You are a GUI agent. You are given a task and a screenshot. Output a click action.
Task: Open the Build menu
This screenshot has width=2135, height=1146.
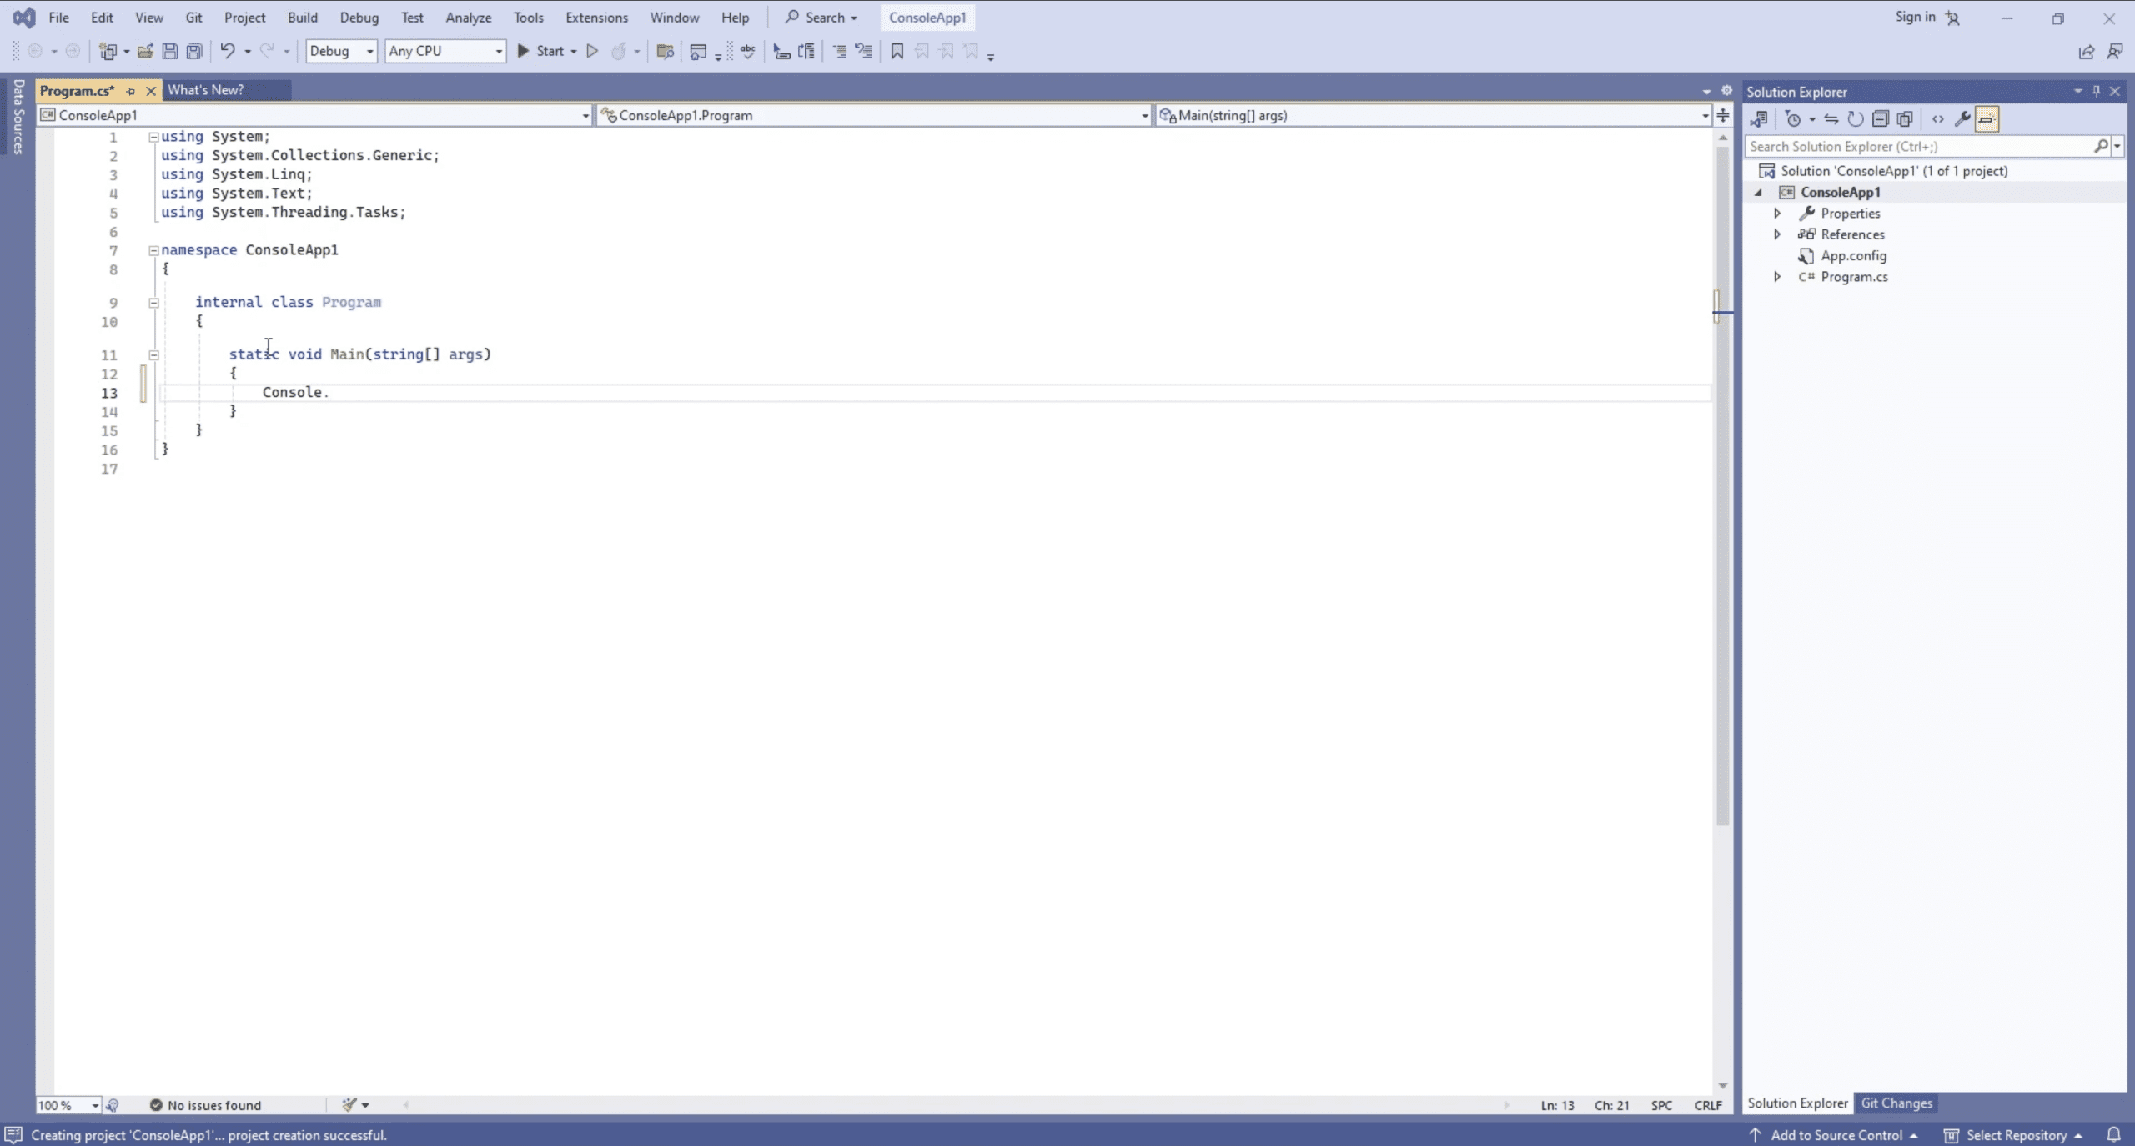[302, 18]
